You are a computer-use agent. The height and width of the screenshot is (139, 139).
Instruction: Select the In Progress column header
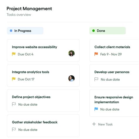(x=25, y=31)
